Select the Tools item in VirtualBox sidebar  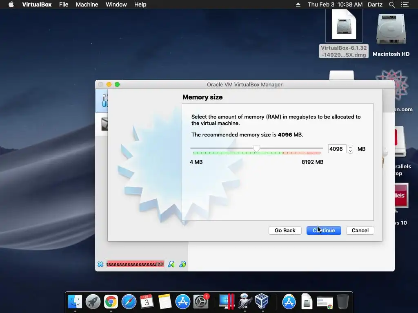[102, 101]
